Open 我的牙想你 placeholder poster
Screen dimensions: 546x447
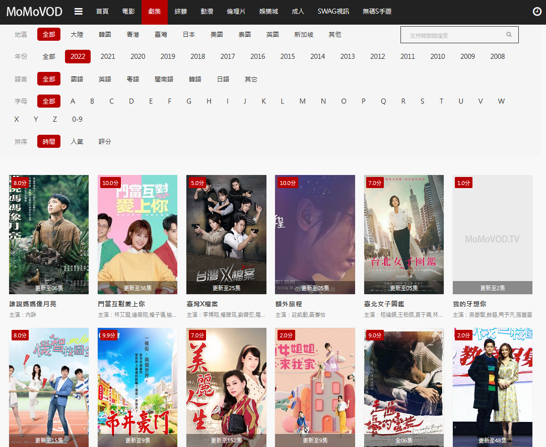click(x=493, y=235)
